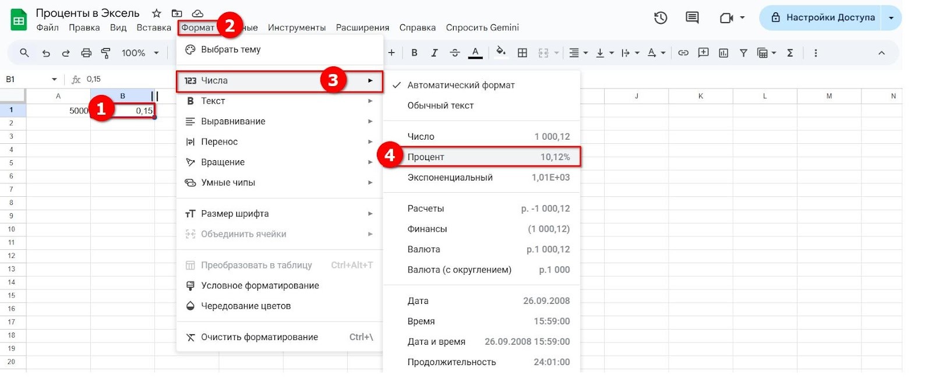Move the document to a folder
Image resolution: width=932 pixels, height=382 pixels.
tap(176, 13)
